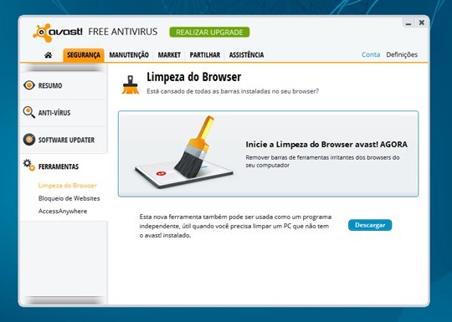The width and height of the screenshot is (452, 322).
Task: Click the broom icon beside Limpeza do Browser title
Action: (131, 84)
